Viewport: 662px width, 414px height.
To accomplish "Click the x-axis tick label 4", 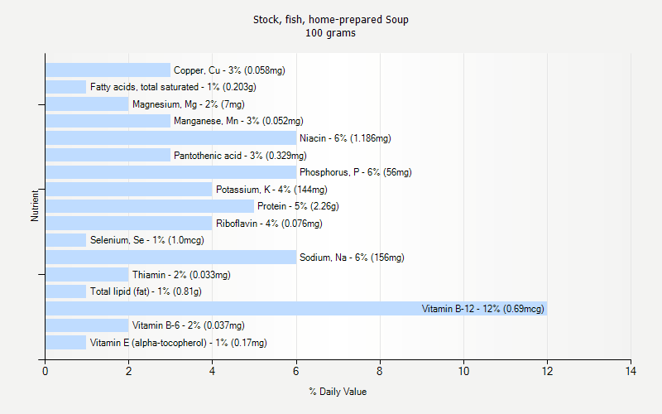I will point(213,371).
